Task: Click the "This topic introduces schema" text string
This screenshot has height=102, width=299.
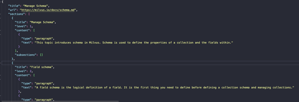Action: point(134,43)
